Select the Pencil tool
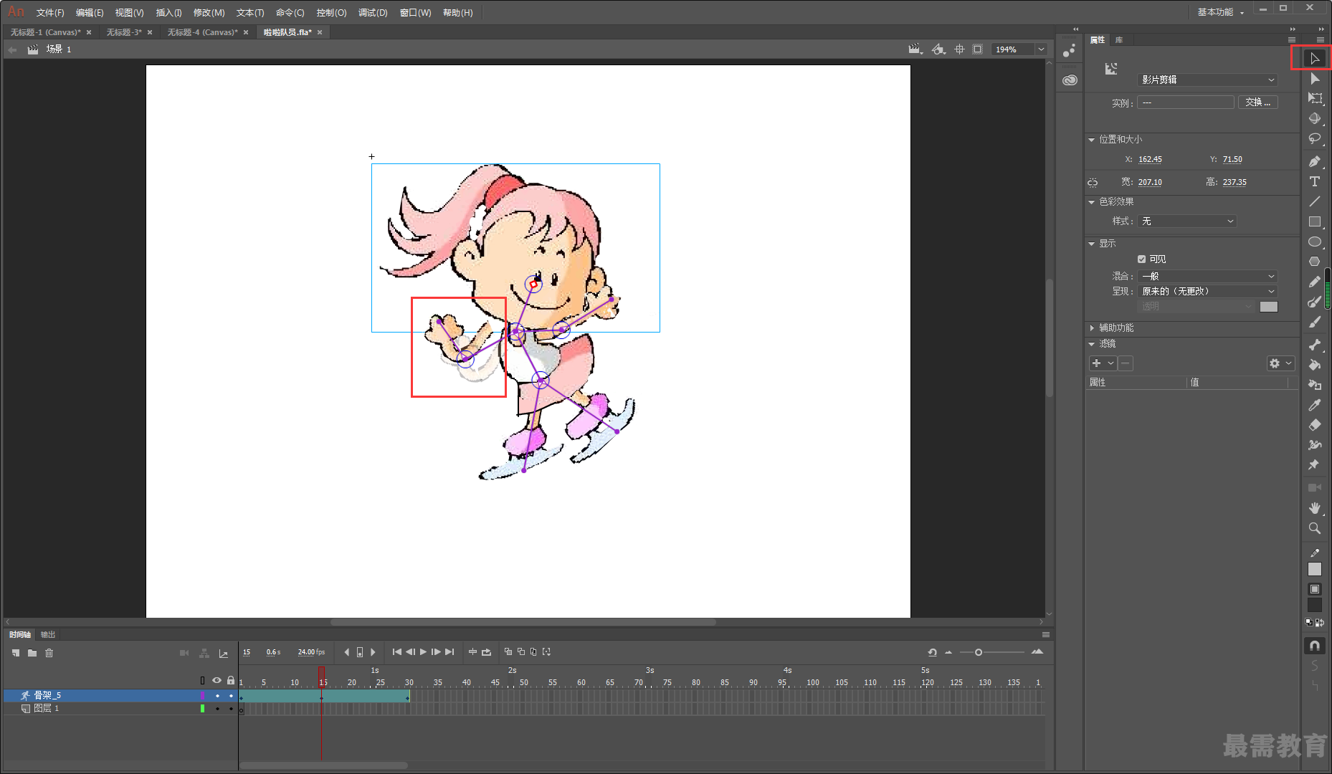The image size is (1332, 774). click(x=1314, y=282)
